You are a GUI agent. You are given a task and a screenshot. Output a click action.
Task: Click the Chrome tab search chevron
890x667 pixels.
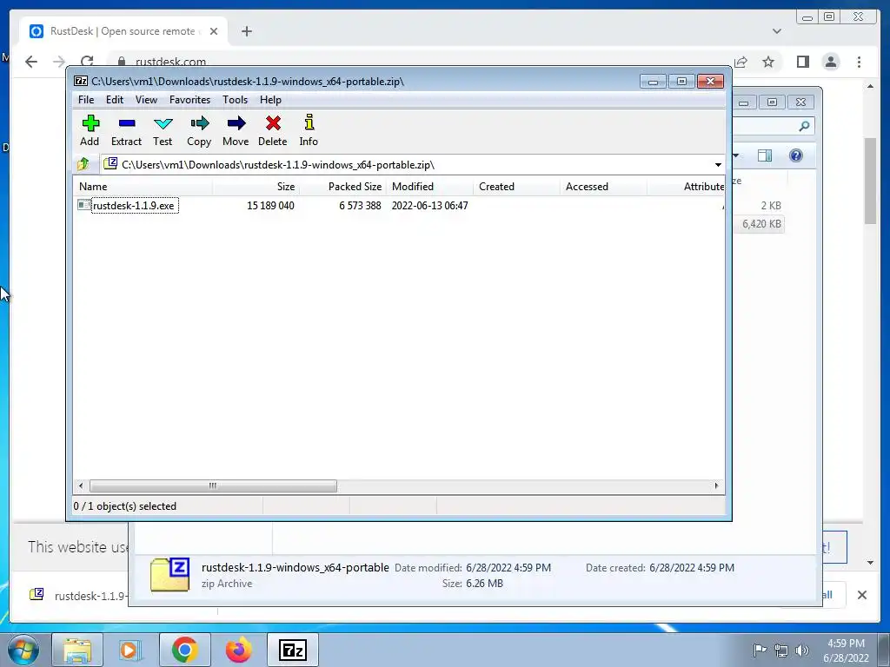[x=777, y=31]
